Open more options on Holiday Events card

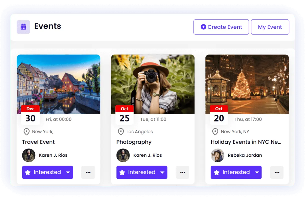pyautogui.click(x=277, y=172)
